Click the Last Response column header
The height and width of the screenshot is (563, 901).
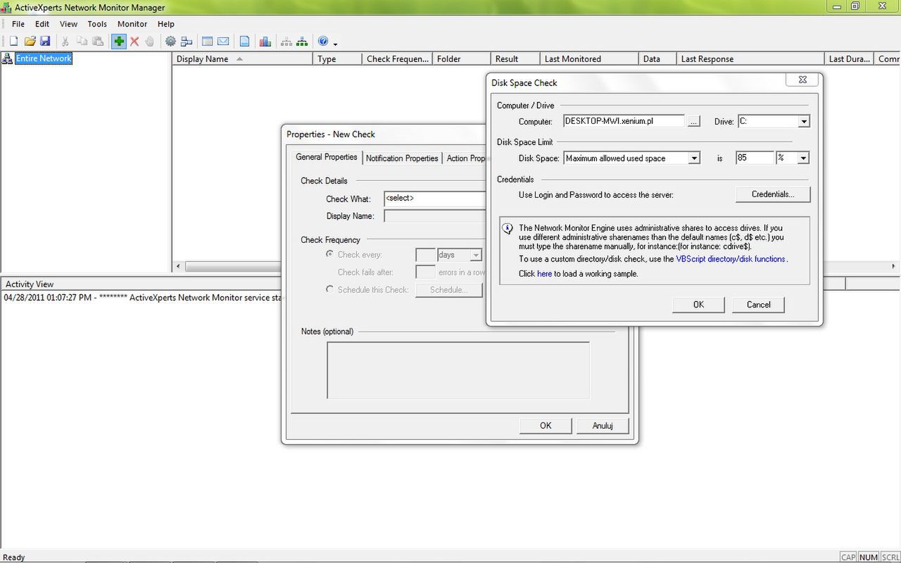[750, 59]
